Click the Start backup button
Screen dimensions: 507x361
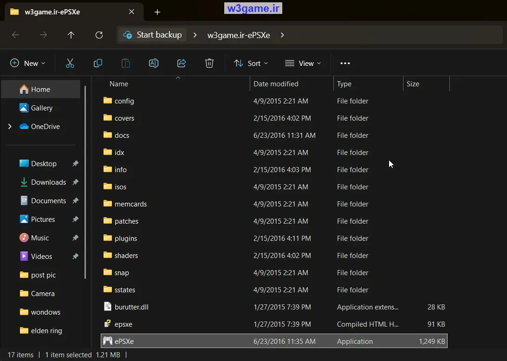tap(153, 35)
